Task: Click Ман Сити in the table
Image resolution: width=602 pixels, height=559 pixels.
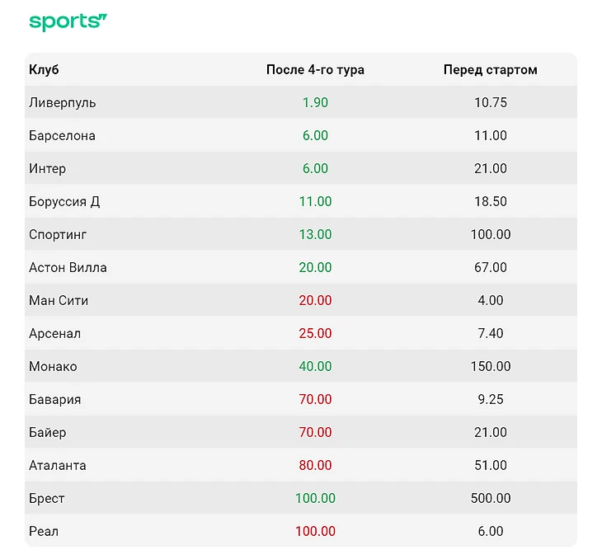Action: click(59, 301)
